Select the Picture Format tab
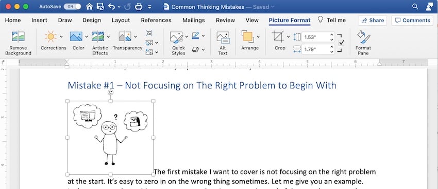The height and width of the screenshot is (189, 438). tap(290, 20)
